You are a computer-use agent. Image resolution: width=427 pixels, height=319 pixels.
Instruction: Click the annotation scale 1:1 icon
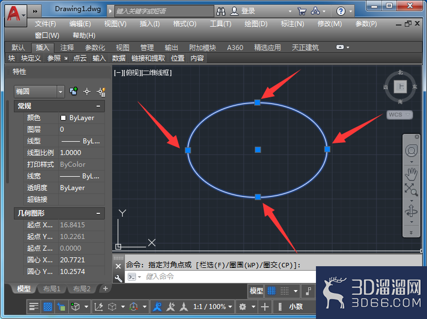[x=184, y=307]
